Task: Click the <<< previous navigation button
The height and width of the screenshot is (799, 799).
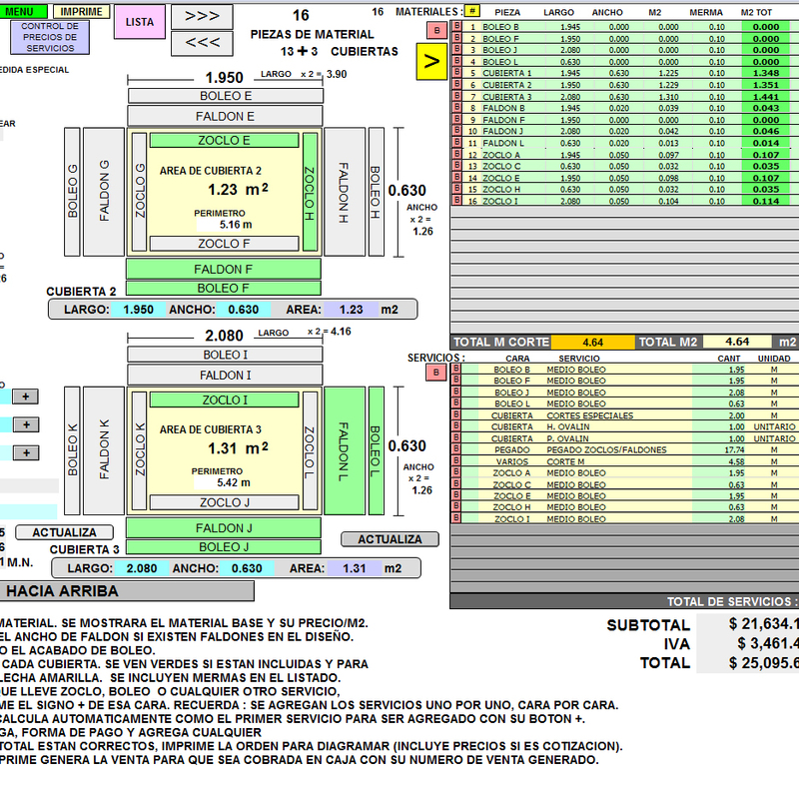Action: [x=203, y=43]
